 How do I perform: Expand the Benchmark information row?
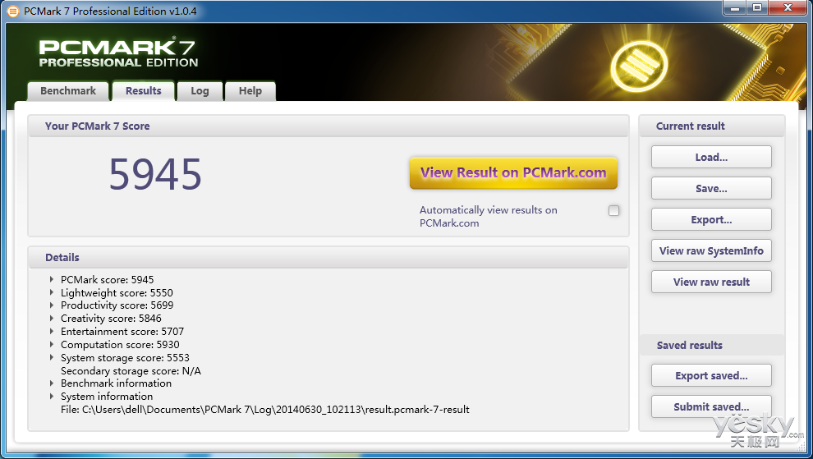[x=52, y=383]
